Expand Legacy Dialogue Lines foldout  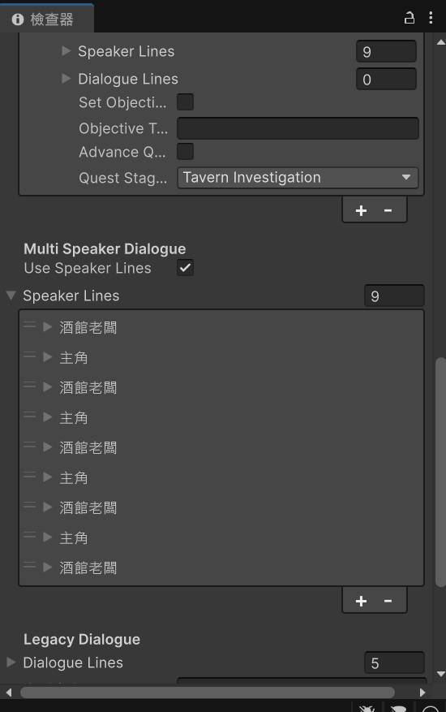tap(11, 662)
